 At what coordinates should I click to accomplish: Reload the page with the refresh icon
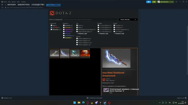tap(2, 8)
